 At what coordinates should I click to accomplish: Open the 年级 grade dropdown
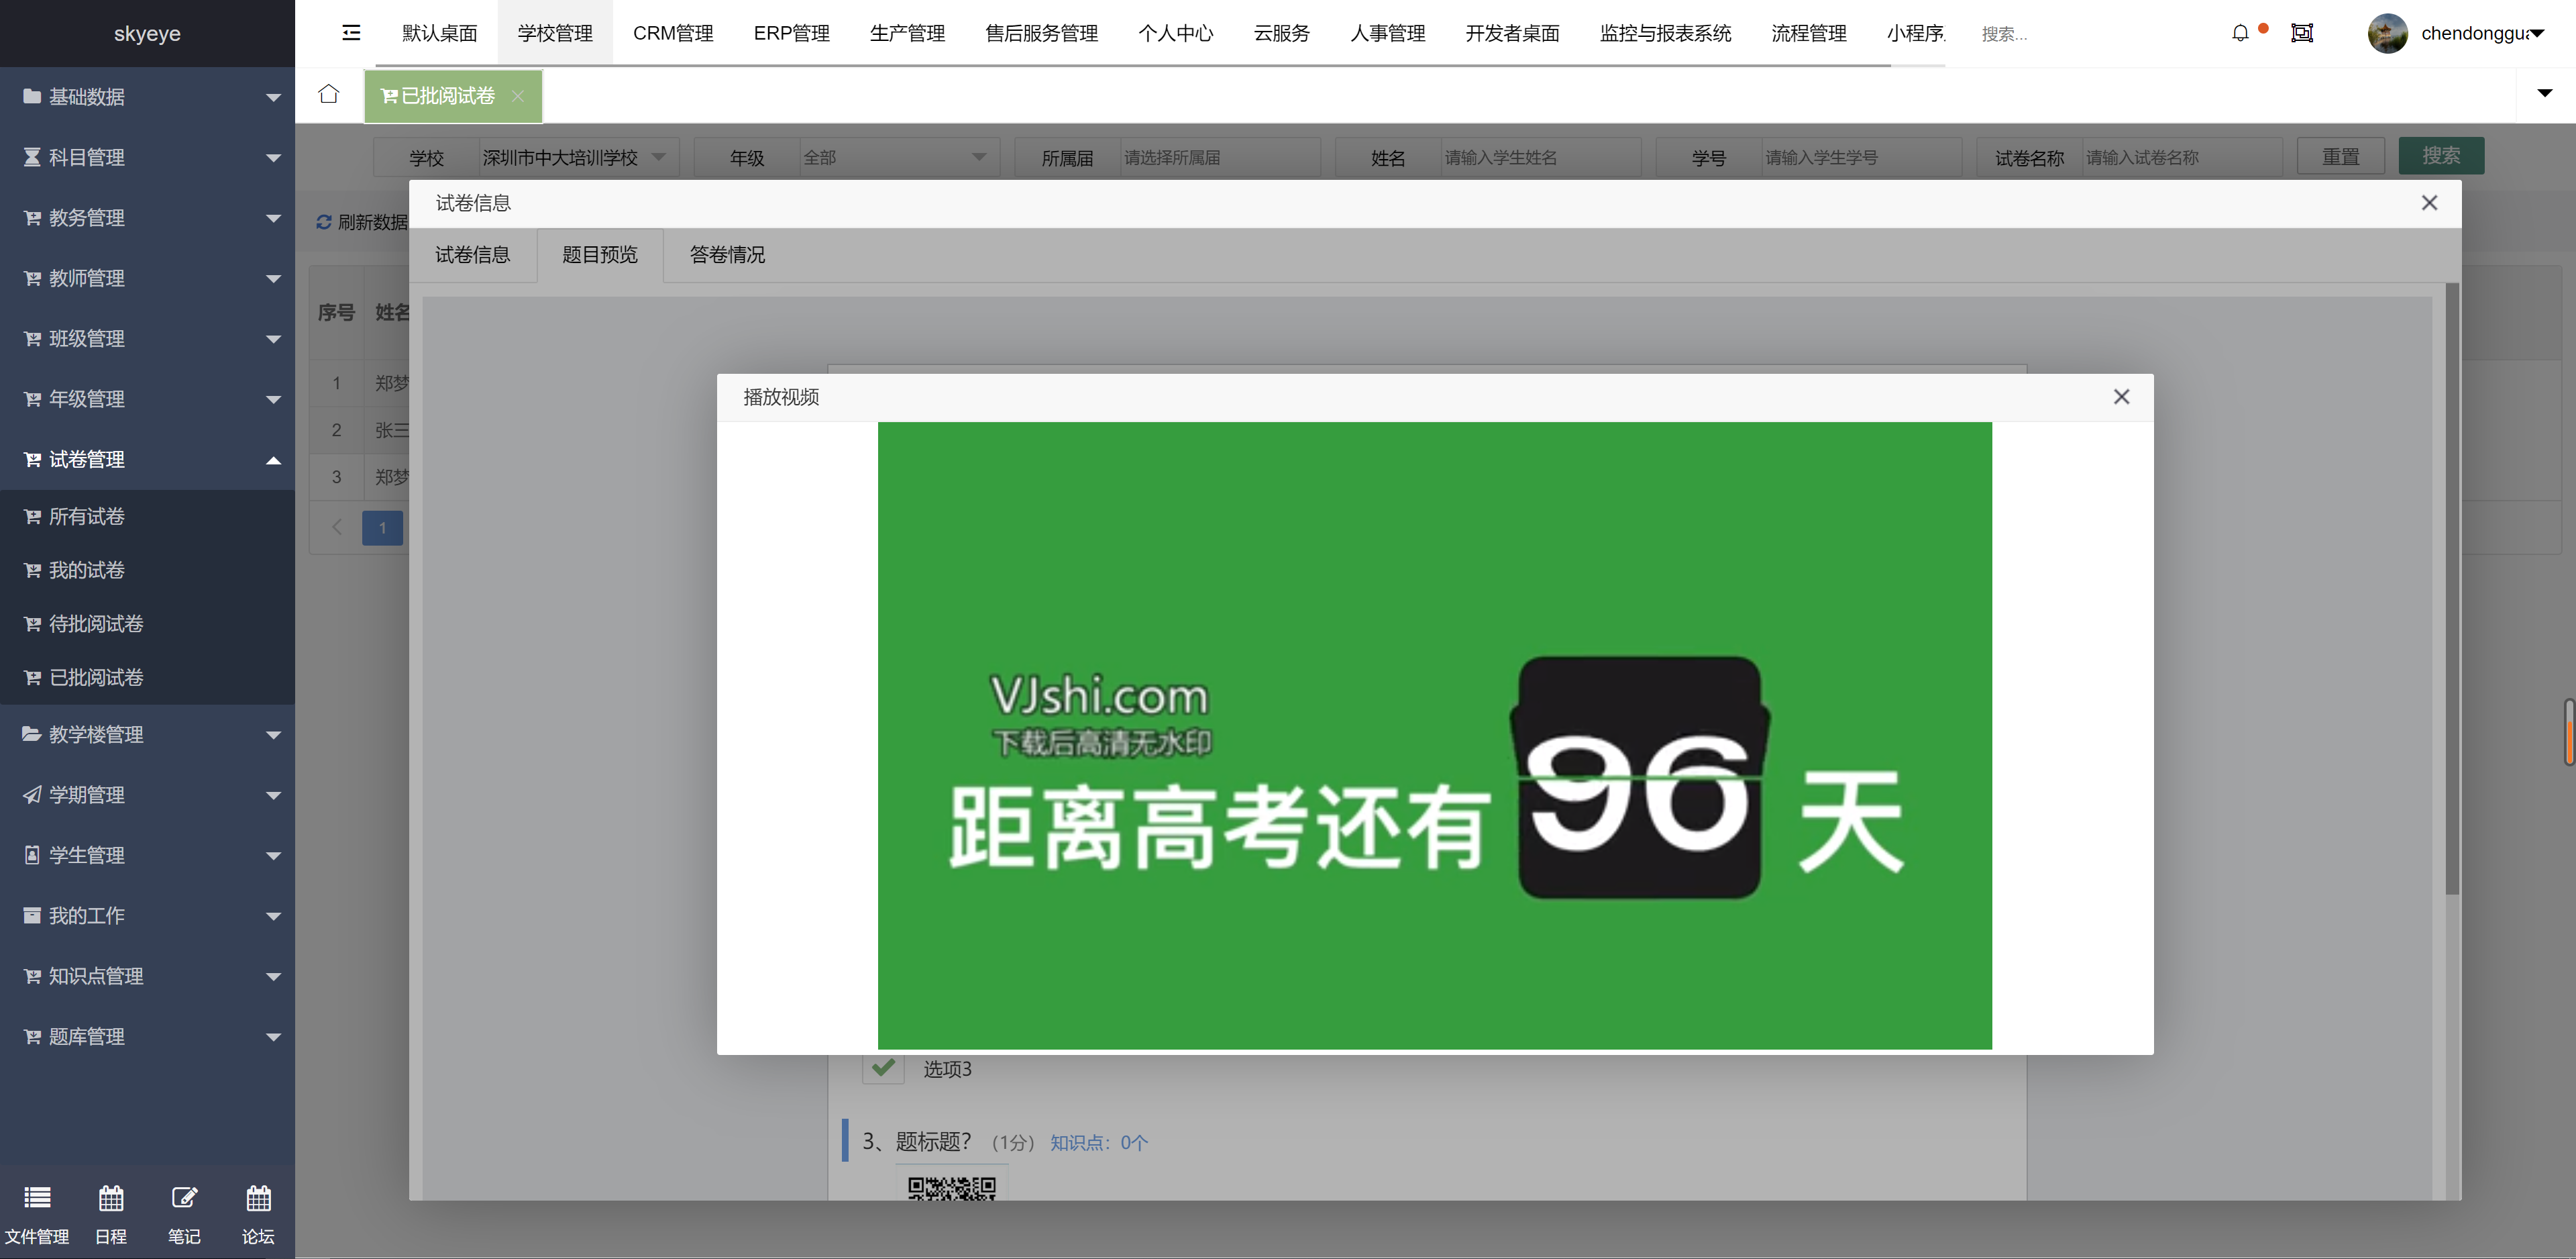899,157
